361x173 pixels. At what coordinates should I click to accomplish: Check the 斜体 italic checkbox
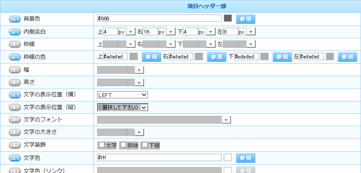click(124, 145)
